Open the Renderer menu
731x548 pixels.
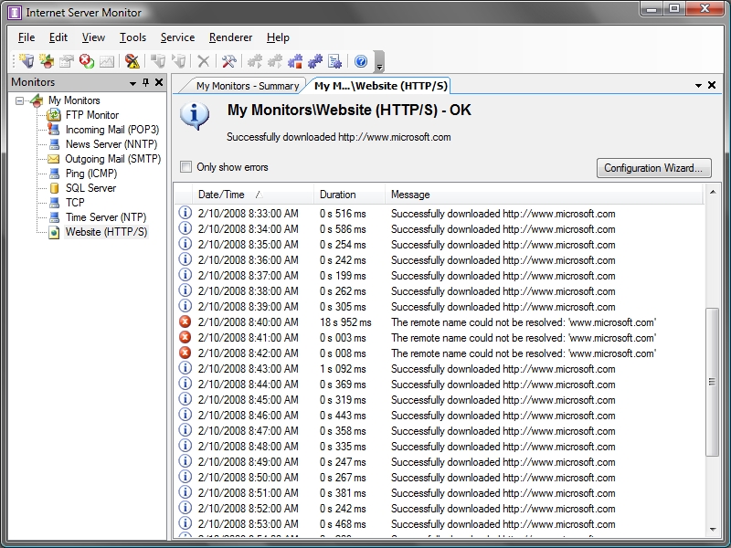(x=230, y=37)
